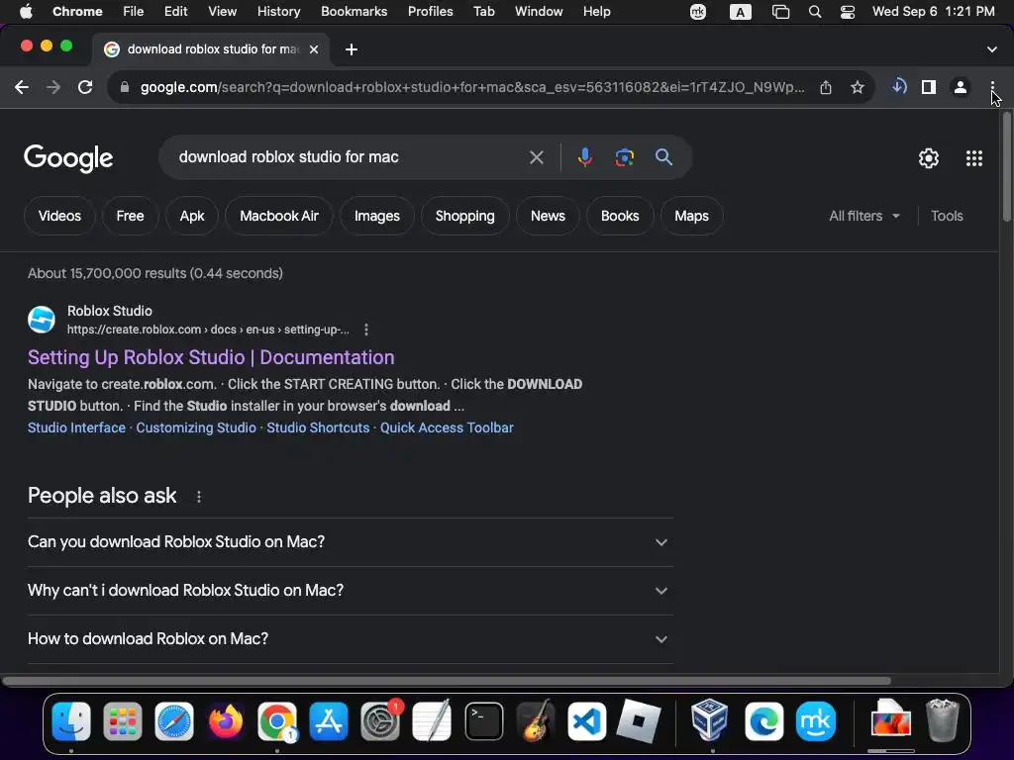The image size is (1014, 760).
Task: Click the forward navigation arrow
Action: coord(53,87)
